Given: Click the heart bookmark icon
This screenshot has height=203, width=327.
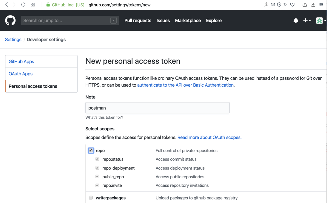Looking at the screenshot, I should pyautogui.click(x=292, y=5).
